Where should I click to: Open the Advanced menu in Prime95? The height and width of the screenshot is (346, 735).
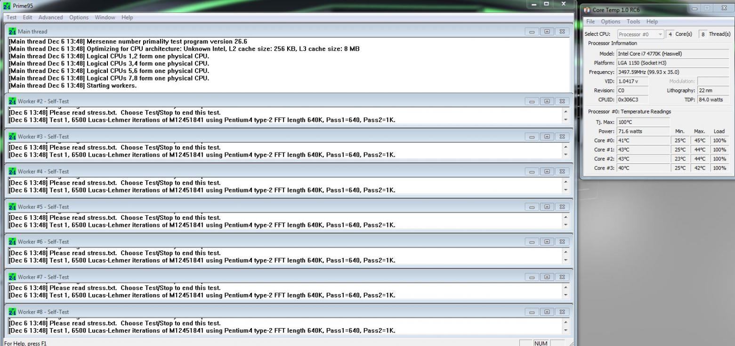[x=50, y=17]
